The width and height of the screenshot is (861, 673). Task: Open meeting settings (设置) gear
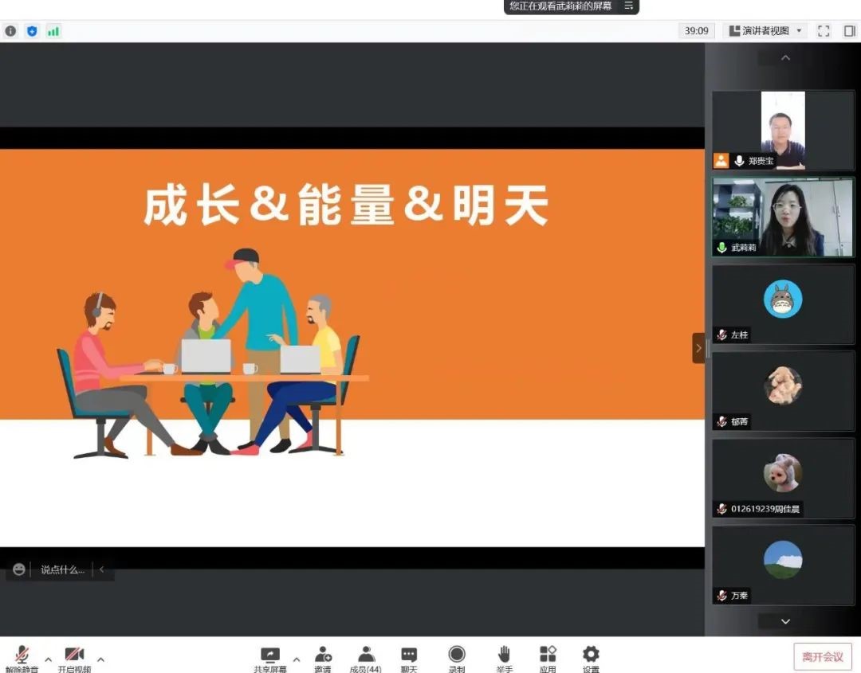tap(591, 655)
